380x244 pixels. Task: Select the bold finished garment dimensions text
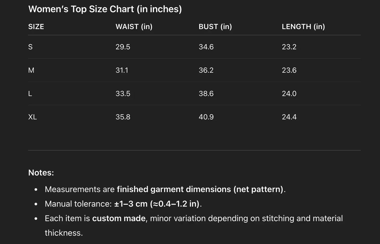pyautogui.click(x=200, y=189)
